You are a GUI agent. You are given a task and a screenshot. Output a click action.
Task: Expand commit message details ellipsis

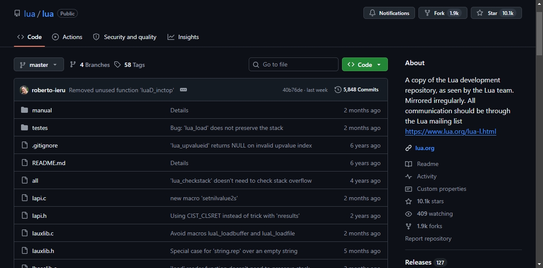click(183, 90)
